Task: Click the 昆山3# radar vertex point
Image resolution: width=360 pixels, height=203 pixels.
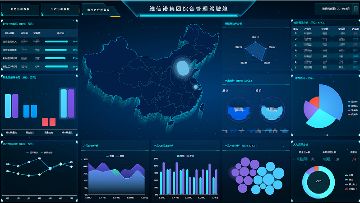Action: 262,60
